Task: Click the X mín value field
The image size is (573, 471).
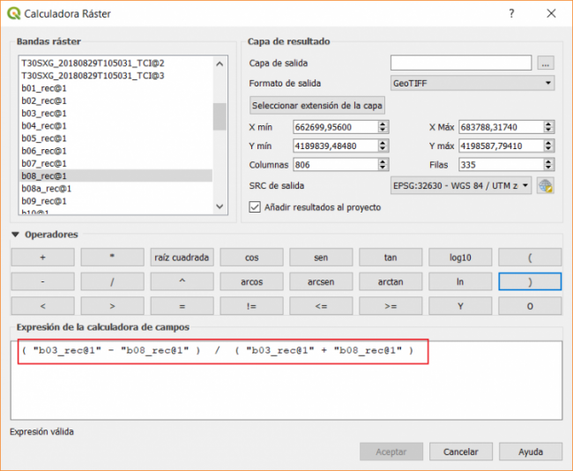Action: pos(336,127)
